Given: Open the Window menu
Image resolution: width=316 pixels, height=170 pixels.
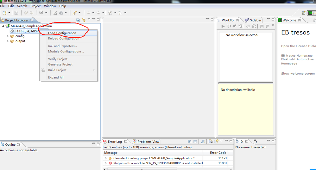Looking at the screenshot, I should [50, 6].
